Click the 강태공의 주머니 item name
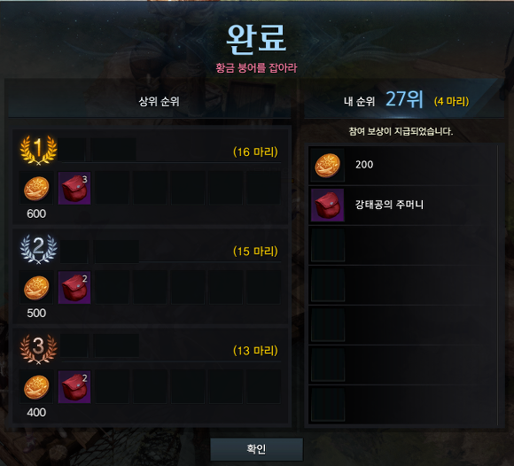 point(389,205)
